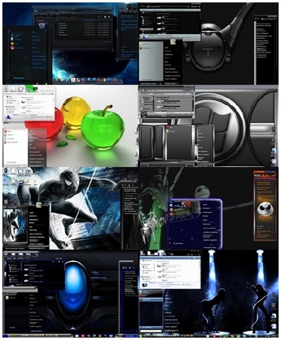Click the user picture atop the Spider-Man theme start menu
Image resolution: width=281 pixels, height=340 pixels.
[39, 205]
